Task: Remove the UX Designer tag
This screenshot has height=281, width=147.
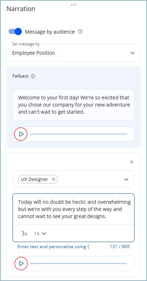Action: (53, 179)
